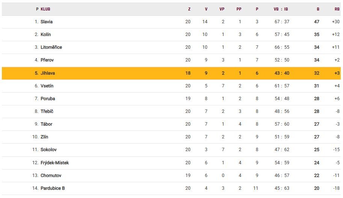
Task: Sort by the VP column header
Action: pos(222,9)
